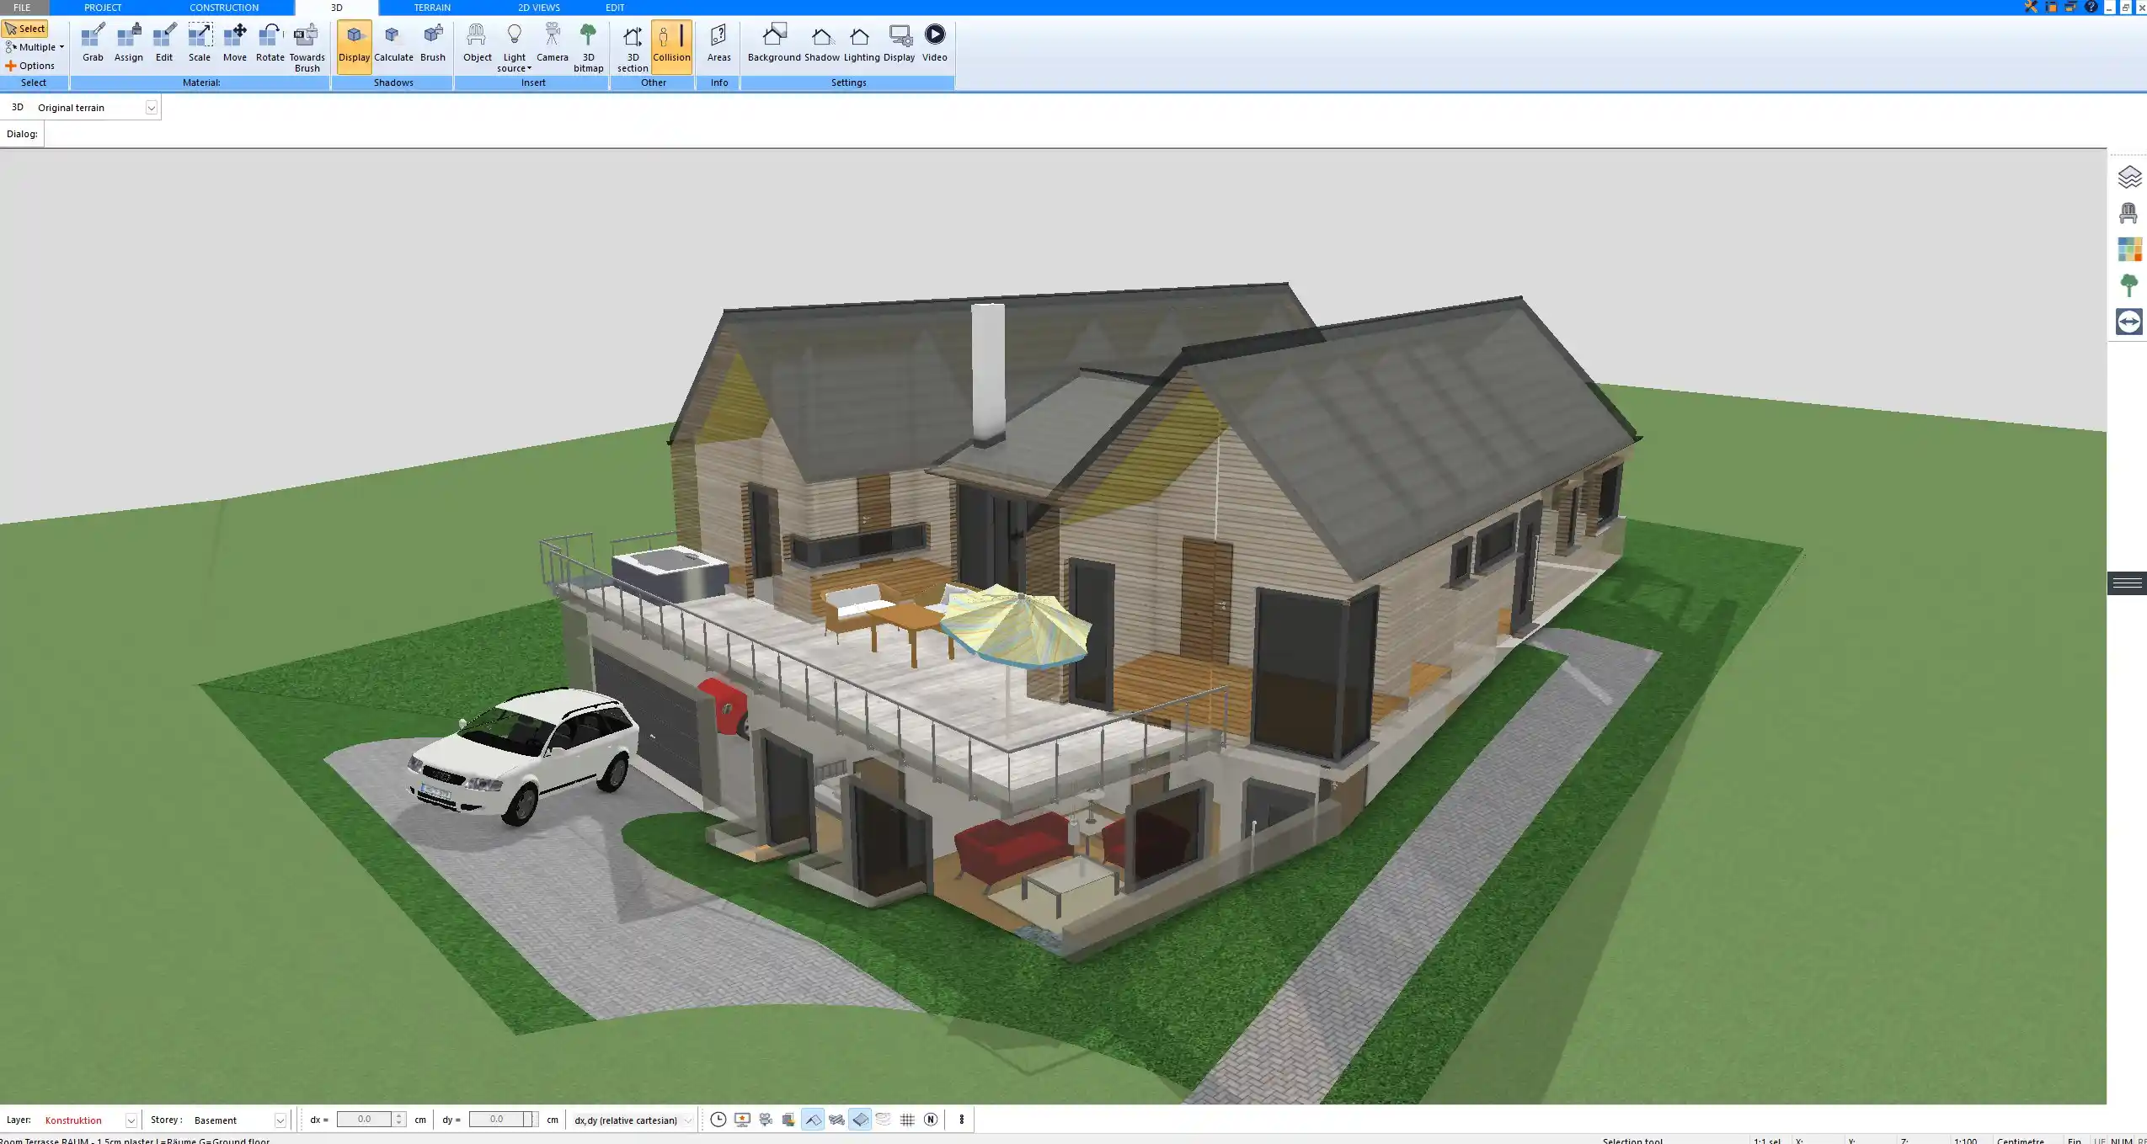
Task: Open the Original terrain dropdown
Action: pyautogui.click(x=151, y=108)
